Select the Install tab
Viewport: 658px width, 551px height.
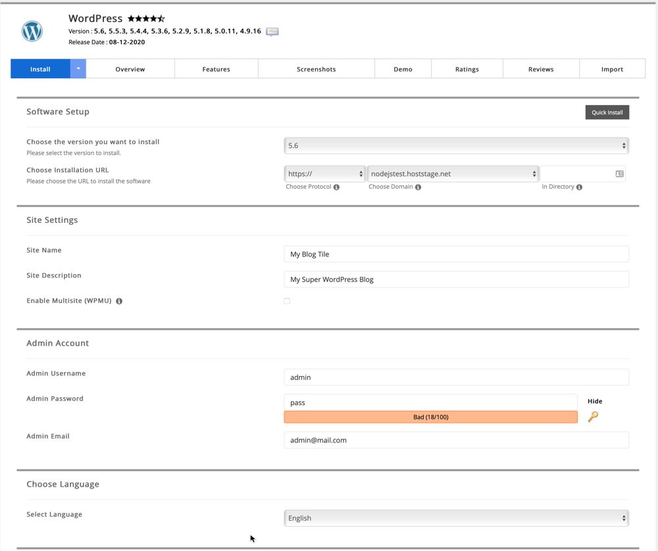[x=40, y=69]
